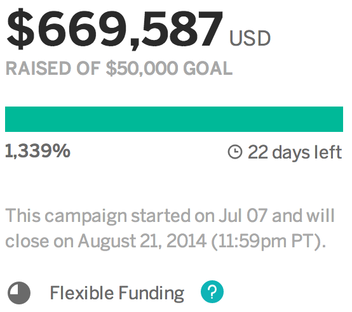Click the word "RAISED" under amount
The height and width of the screenshot is (312, 352).
tap(38, 68)
